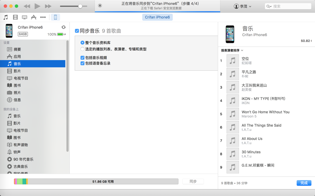Open 音乐 under 我的设备上
The height and width of the screenshot is (196, 315).
(33, 116)
